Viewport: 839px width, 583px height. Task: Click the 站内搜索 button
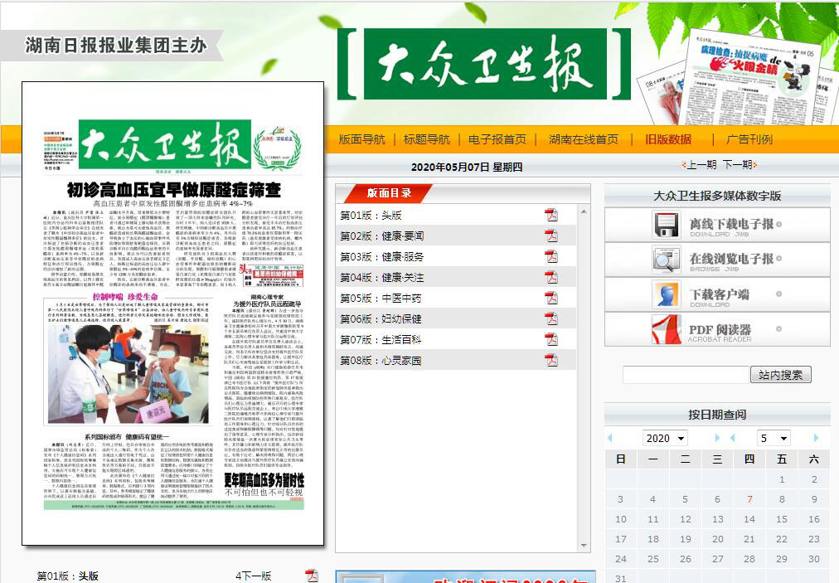coord(780,375)
